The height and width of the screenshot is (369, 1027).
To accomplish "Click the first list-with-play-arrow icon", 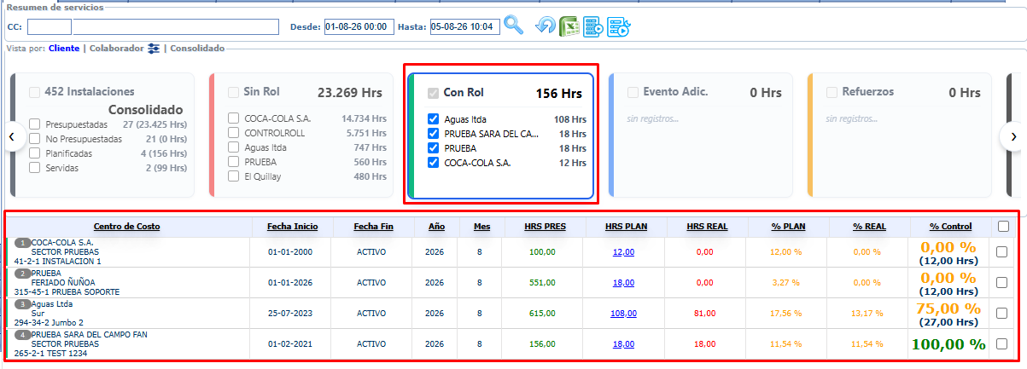I will (x=593, y=27).
